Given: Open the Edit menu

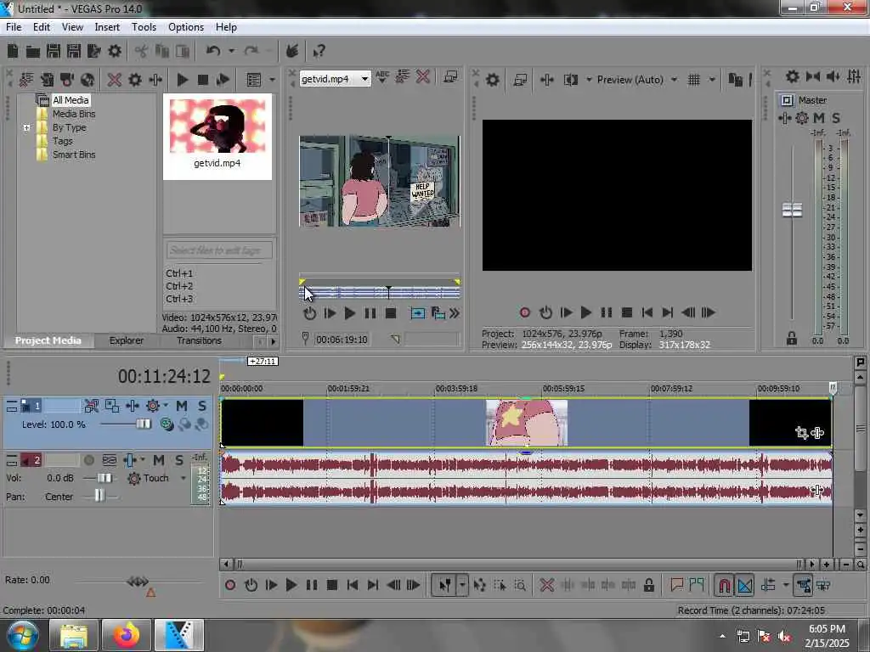Looking at the screenshot, I should [x=42, y=27].
